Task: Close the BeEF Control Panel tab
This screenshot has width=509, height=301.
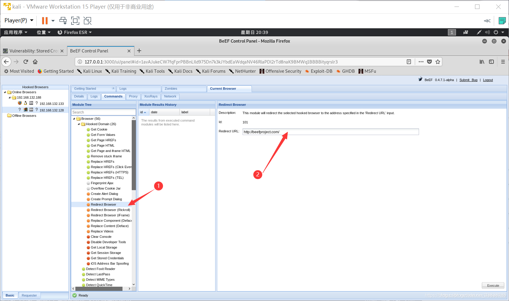Action: (129, 51)
